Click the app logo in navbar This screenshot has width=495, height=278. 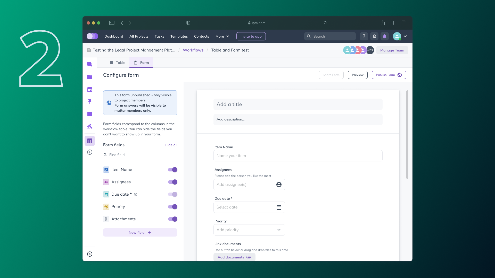coord(92,36)
